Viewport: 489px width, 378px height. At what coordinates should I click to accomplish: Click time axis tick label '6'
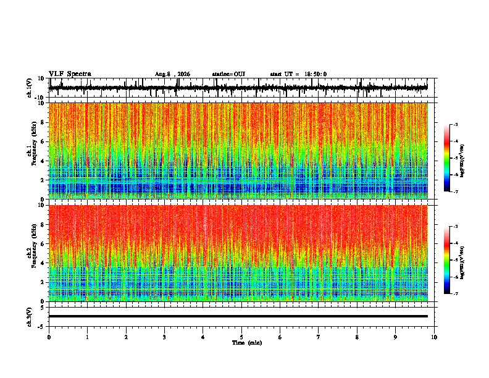click(280, 337)
